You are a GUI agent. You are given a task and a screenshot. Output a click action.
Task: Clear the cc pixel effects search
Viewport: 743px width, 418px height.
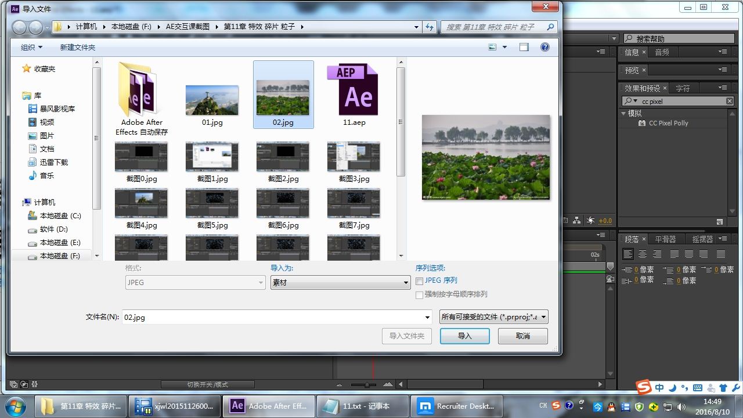pos(730,101)
